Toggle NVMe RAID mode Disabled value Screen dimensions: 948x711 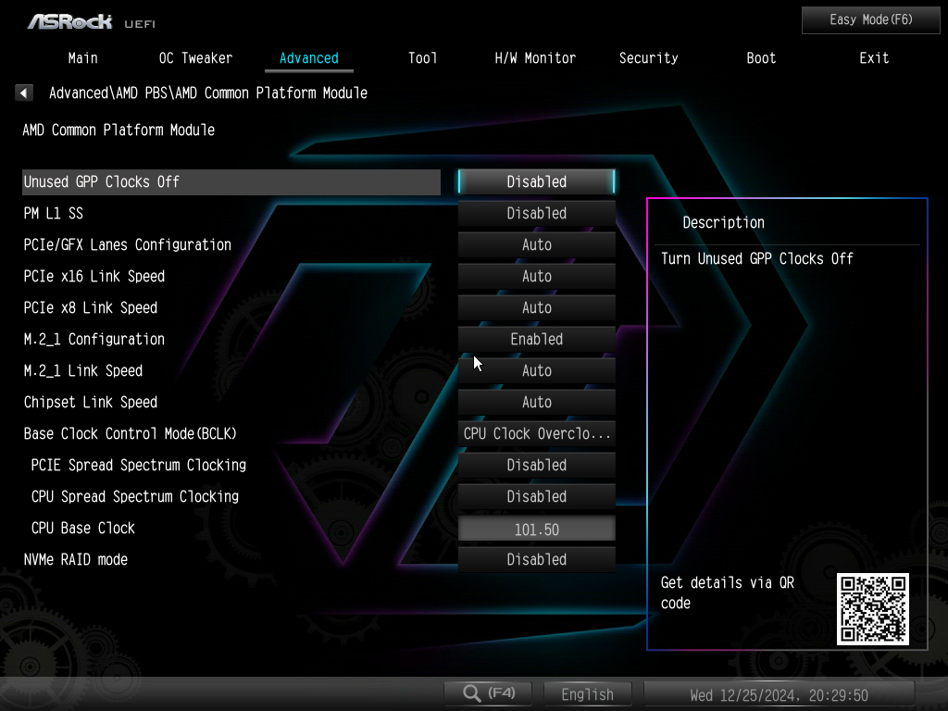536,559
